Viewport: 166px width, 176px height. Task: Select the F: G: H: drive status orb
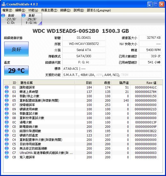[x=24, y=15]
